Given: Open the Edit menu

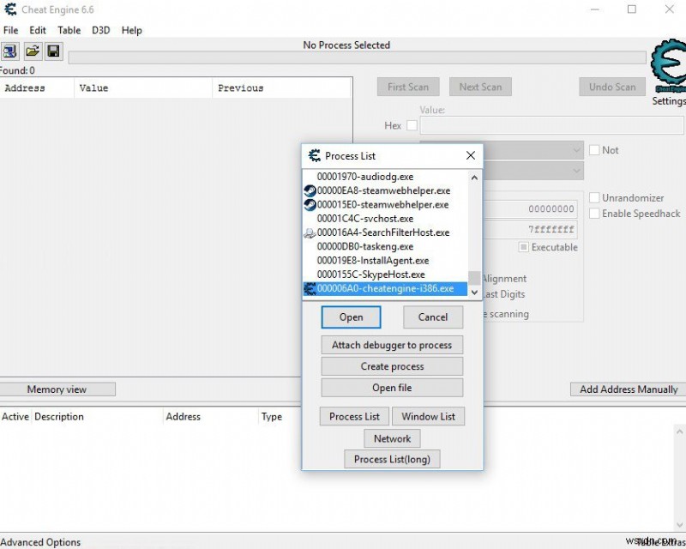Looking at the screenshot, I should 38,30.
